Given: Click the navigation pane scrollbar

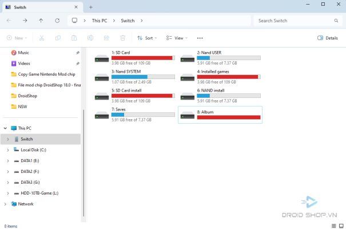Looking at the screenshot, I should 83,163.
